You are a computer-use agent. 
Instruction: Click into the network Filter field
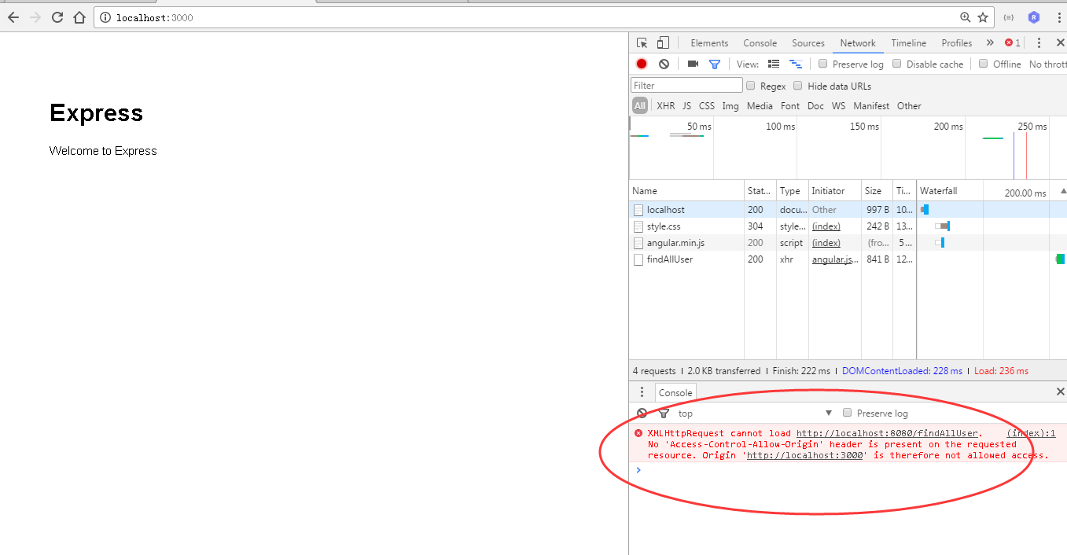click(686, 86)
